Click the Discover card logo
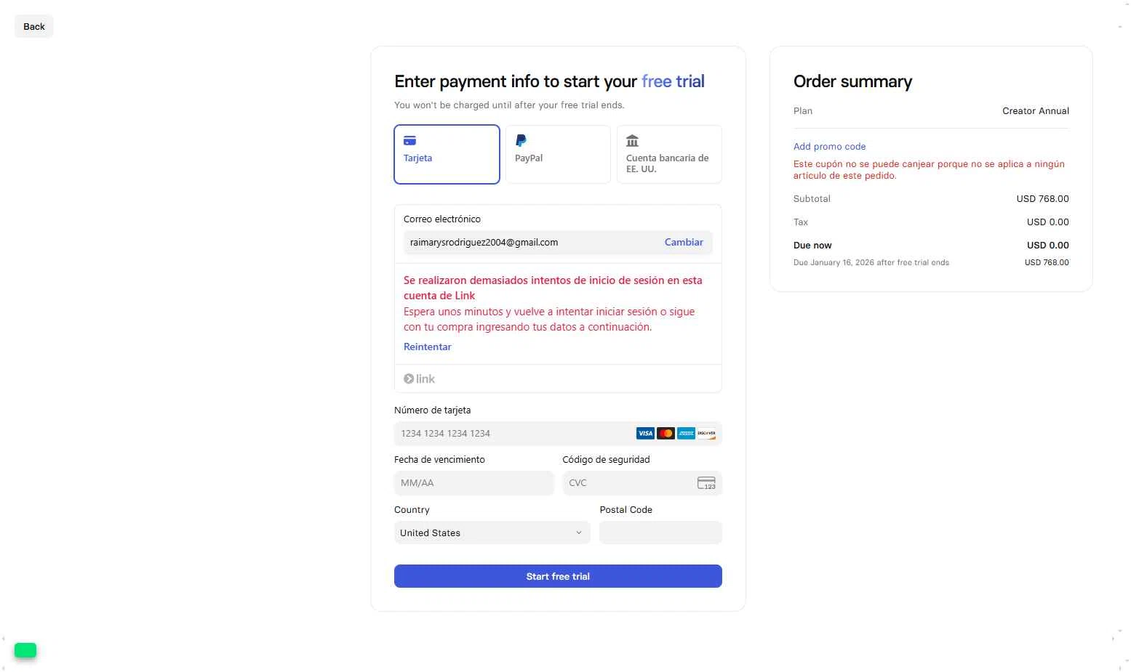1131x672 pixels. point(706,434)
